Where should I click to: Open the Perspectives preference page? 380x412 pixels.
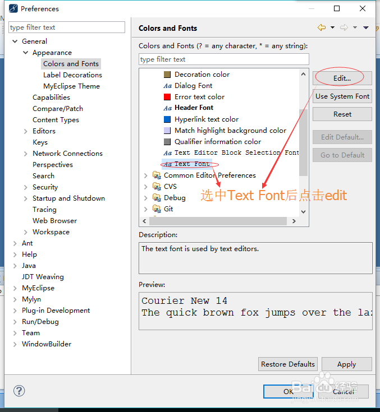click(53, 165)
